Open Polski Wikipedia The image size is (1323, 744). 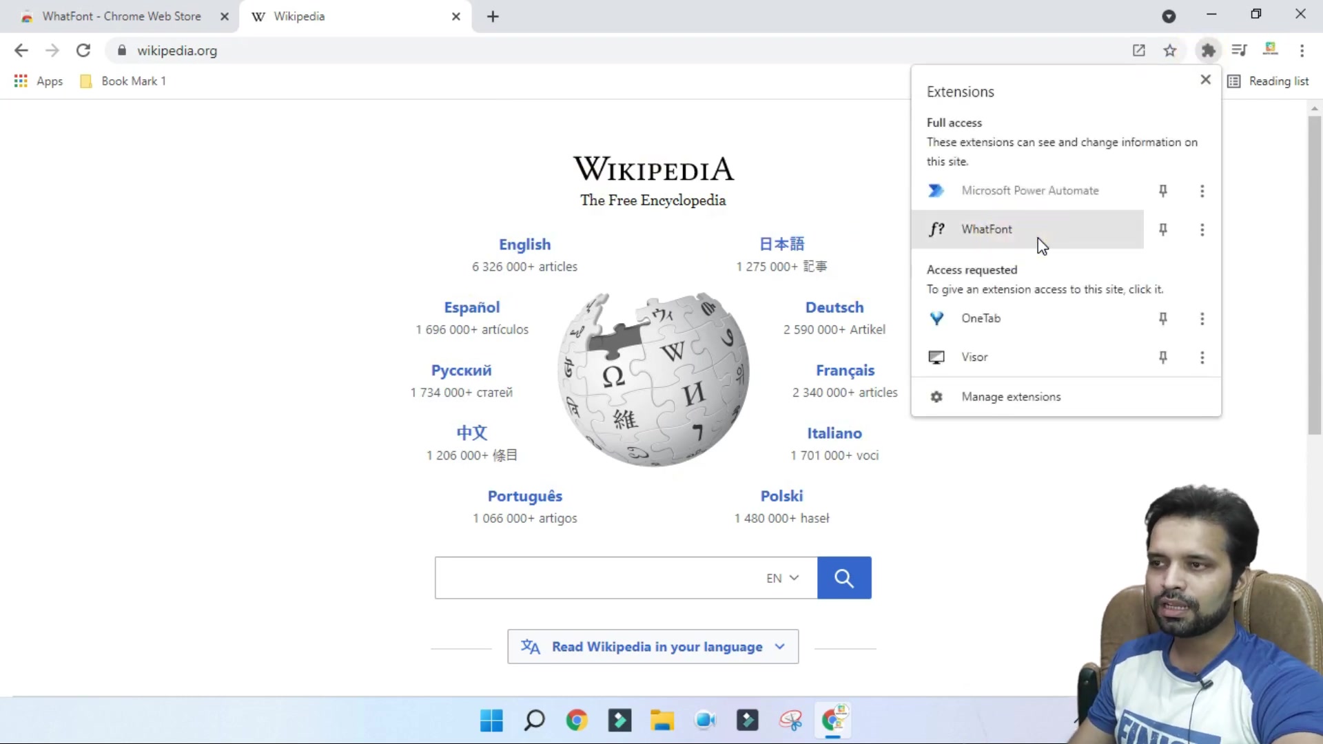(781, 496)
